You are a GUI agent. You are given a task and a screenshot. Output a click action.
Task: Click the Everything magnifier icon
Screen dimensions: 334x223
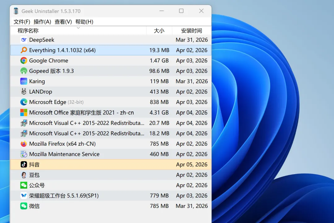pos(24,50)
